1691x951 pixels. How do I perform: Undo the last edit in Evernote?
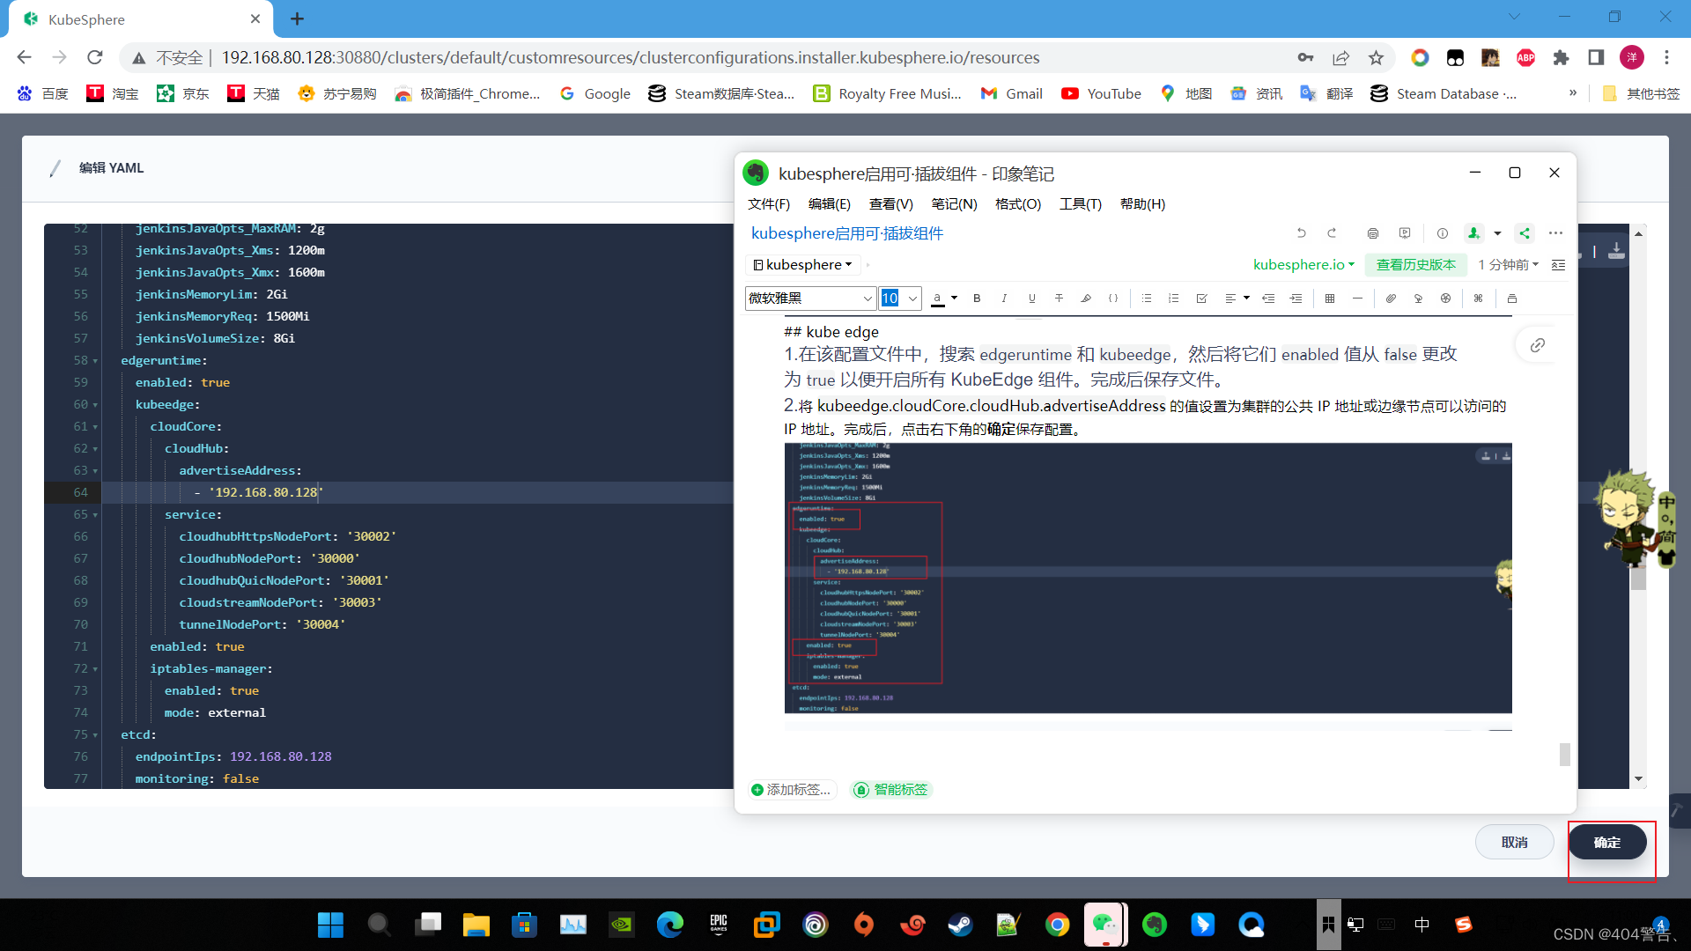[x=1301, y=233]
